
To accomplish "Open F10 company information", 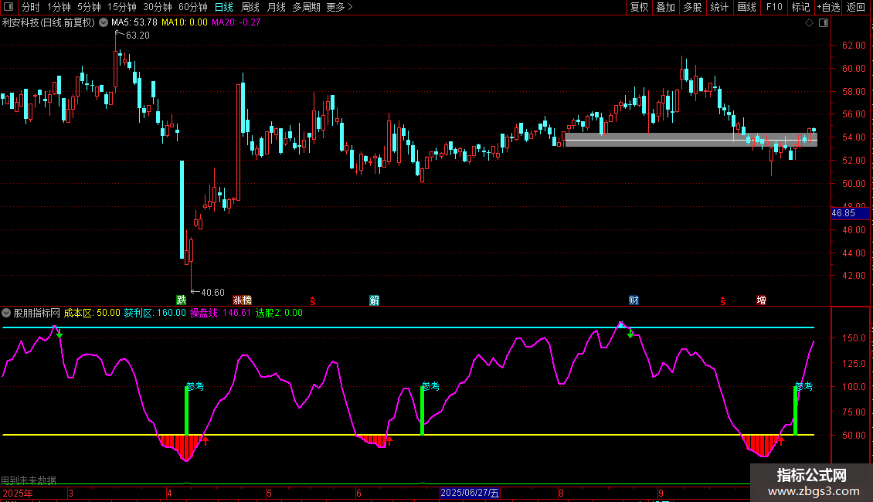I will [x=773, y=7].
